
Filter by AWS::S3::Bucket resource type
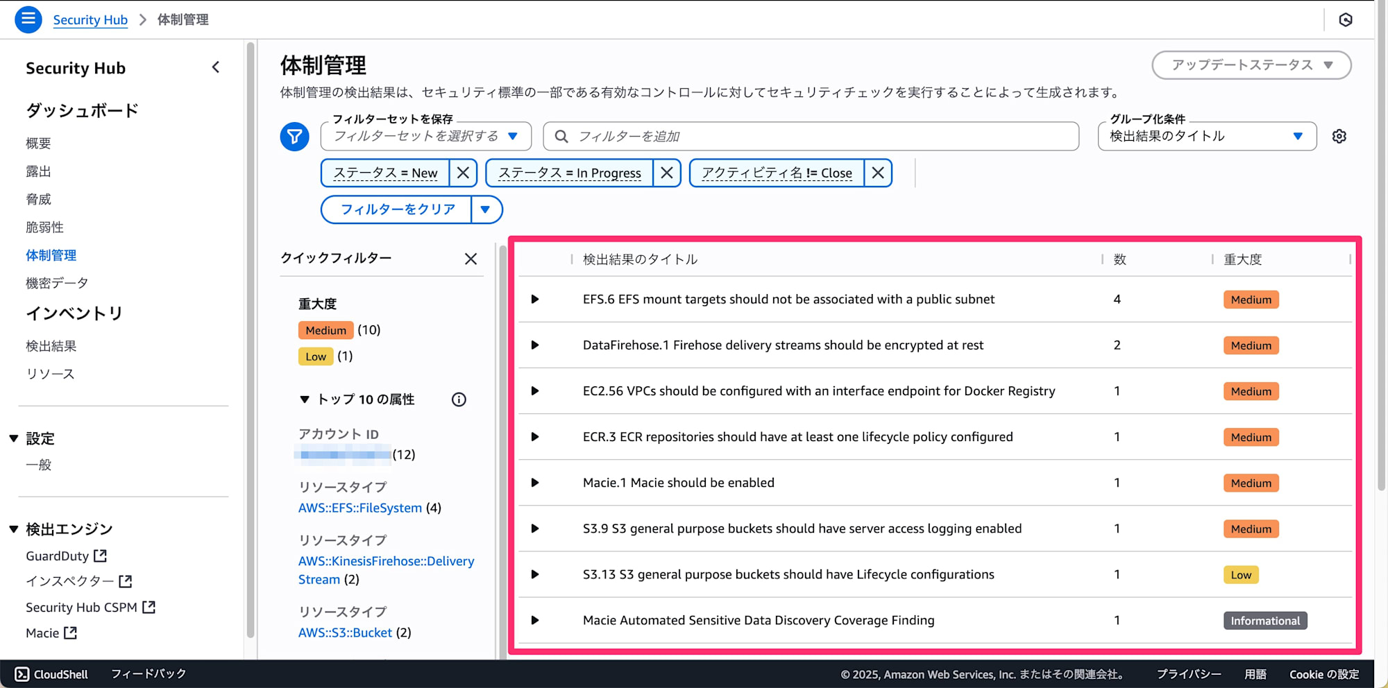click(x=345, y=633)
